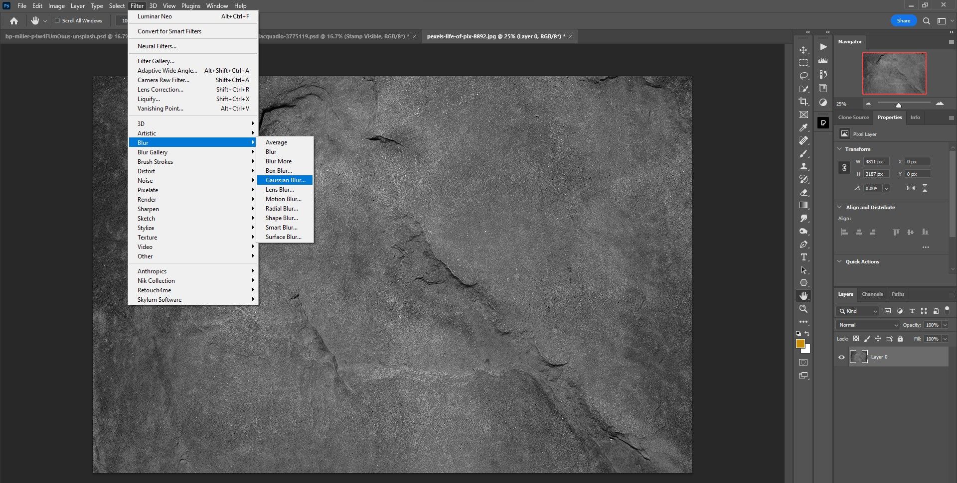Toggle filter for type layers

[912, 311]
